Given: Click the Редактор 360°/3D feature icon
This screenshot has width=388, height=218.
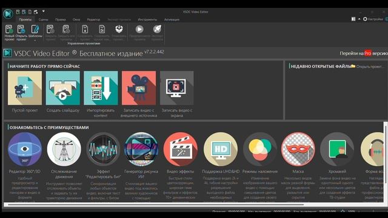Looking at the screenshot, I should coord(25,149).
